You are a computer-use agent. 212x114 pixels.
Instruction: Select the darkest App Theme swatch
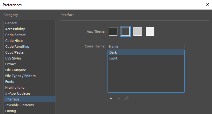[x=113, y=31]
